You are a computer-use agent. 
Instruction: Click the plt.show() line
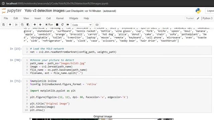[37, 110]
